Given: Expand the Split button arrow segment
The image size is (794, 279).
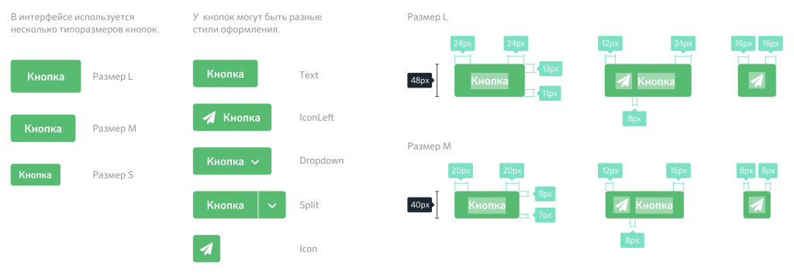Looking at the screenshot, I should (x=272, y=205).
